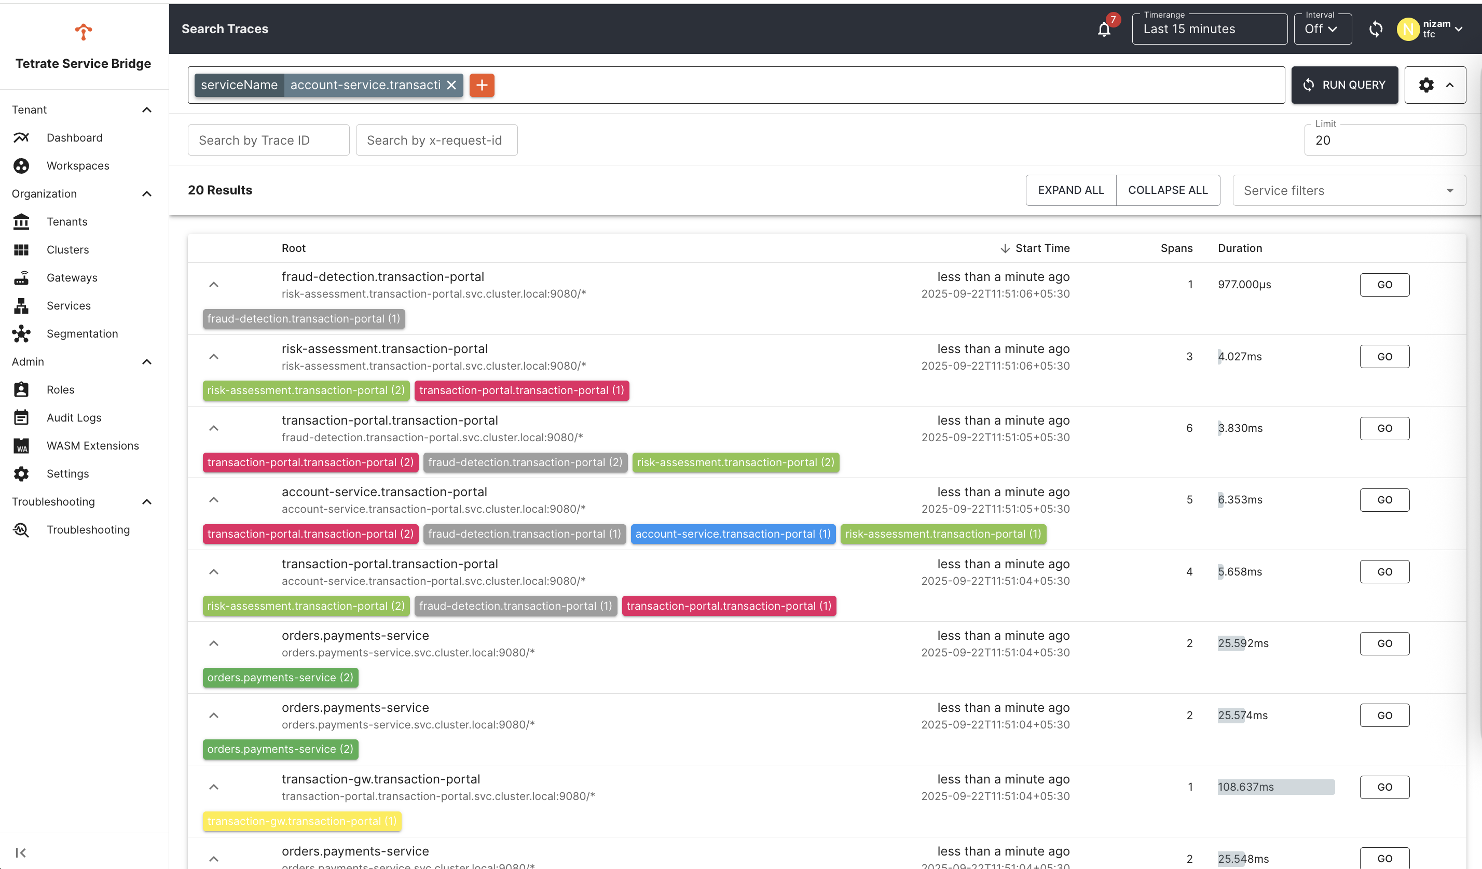Open the notifications bell icon
Screen dimensions: 1482x869
[1104, 30]
